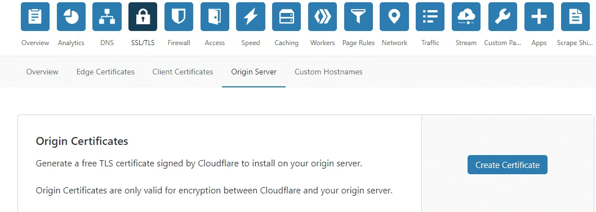Click the Create Certificate button
This screenshot has width=596, height=212.
[x=508, y=165]
